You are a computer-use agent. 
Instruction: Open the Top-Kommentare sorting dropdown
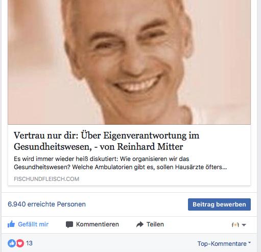click(224, 243)
